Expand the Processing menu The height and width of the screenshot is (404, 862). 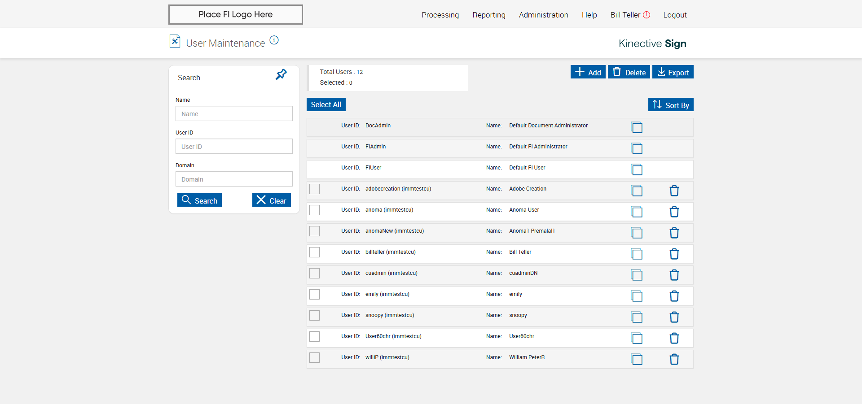click(440, 15)
